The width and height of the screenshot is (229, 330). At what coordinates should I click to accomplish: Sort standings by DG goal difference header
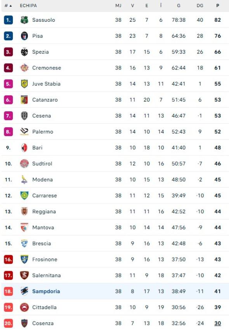[x=200, y=6]
